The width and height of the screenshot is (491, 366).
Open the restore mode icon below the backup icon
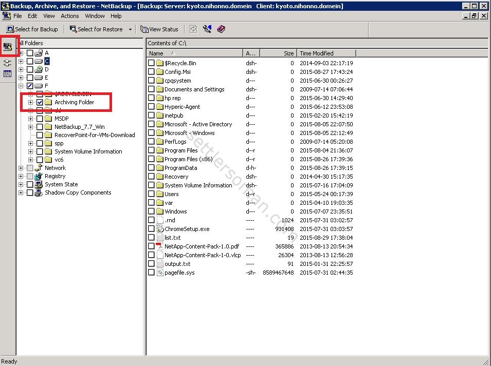click(8, 62)
